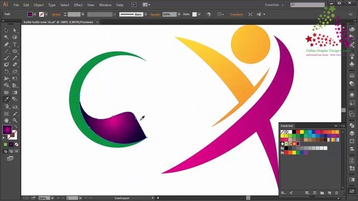Select the Free Transform tool
This screenshot has width=358, height=201.
point(15,79)
